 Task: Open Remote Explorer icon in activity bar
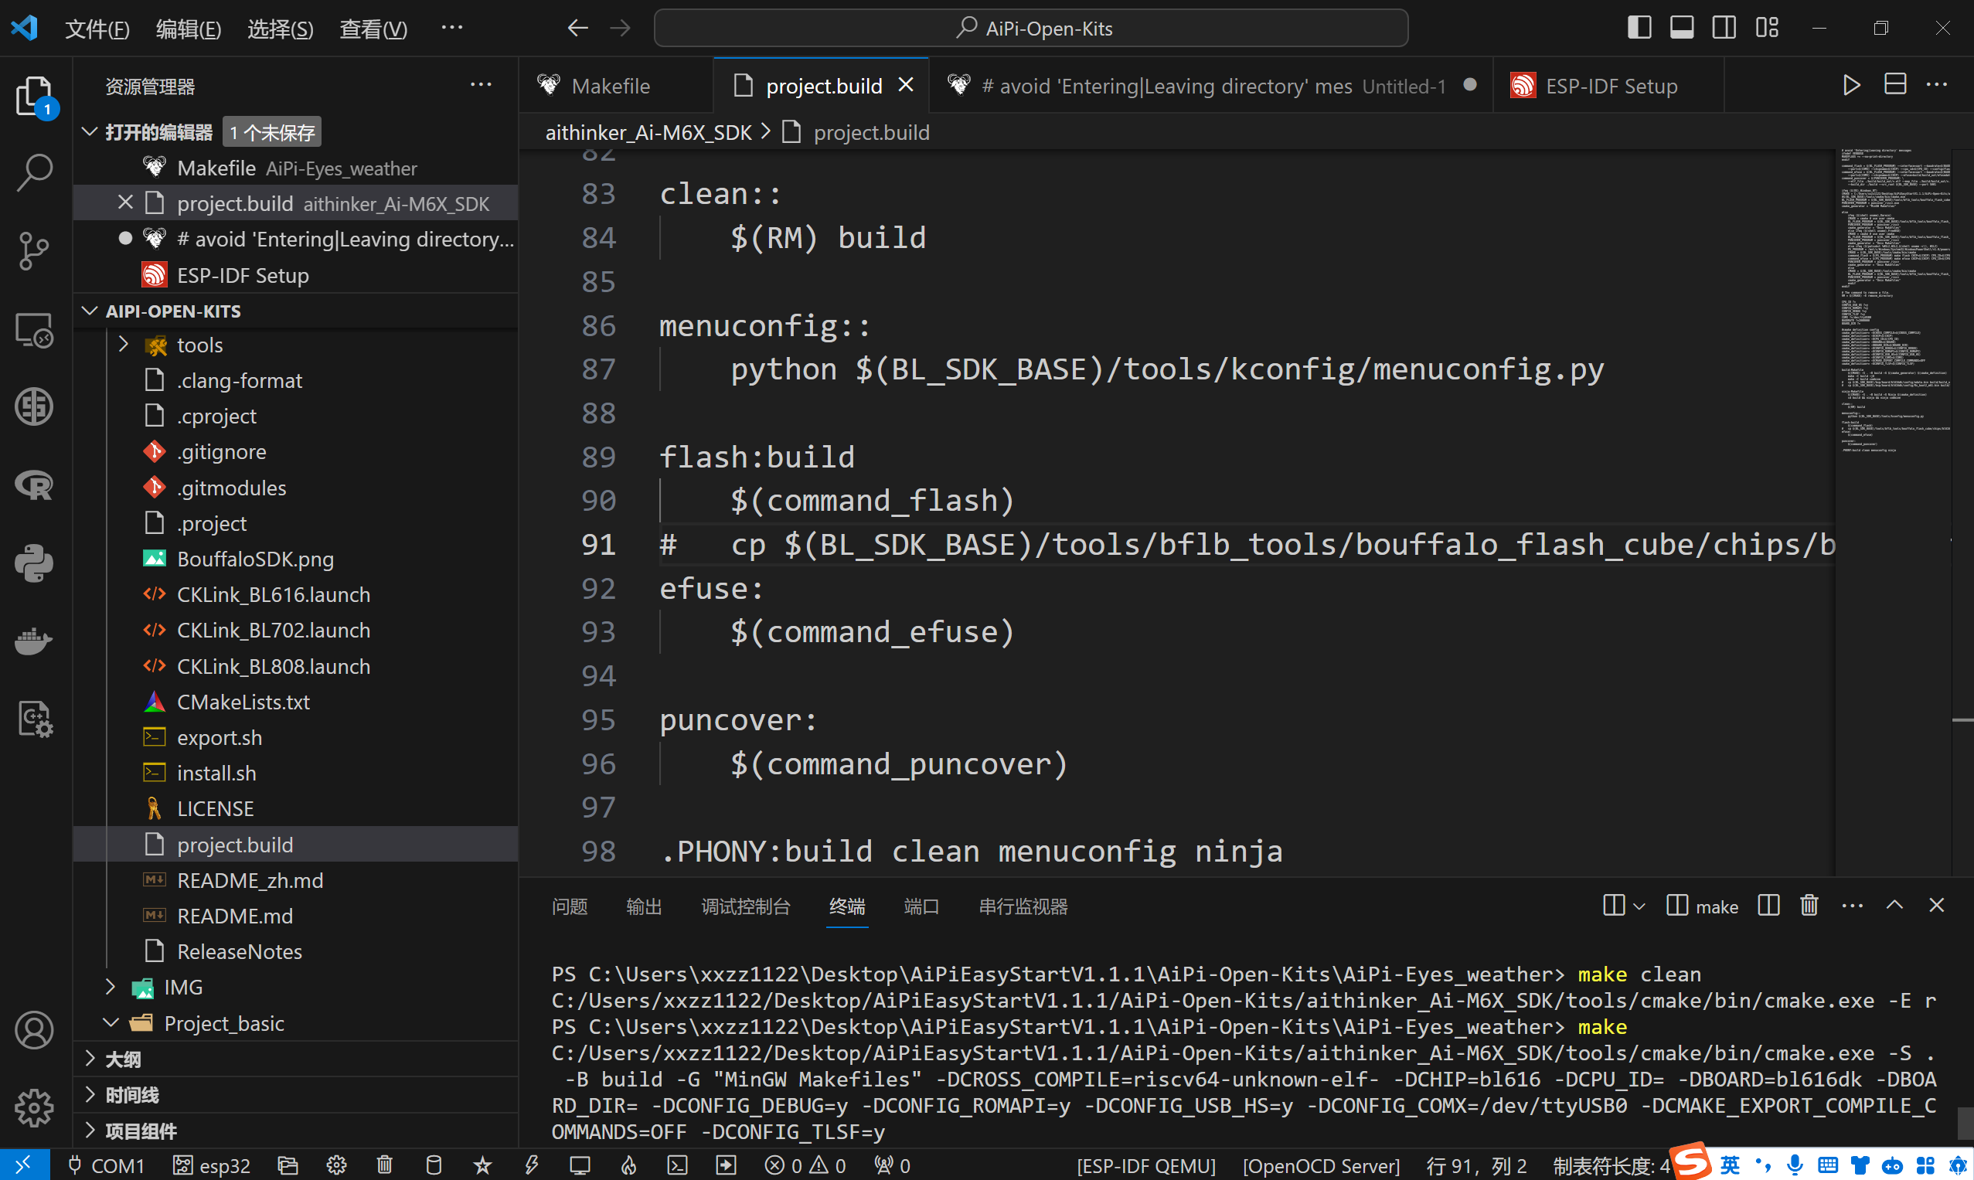34,329
